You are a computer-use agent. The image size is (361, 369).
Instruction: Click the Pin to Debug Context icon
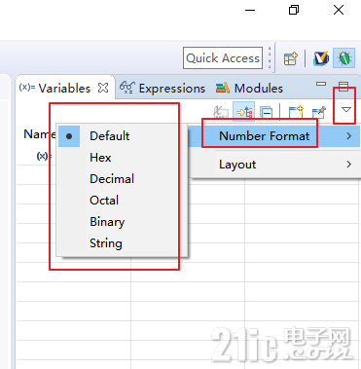click(x=318, y=112)
